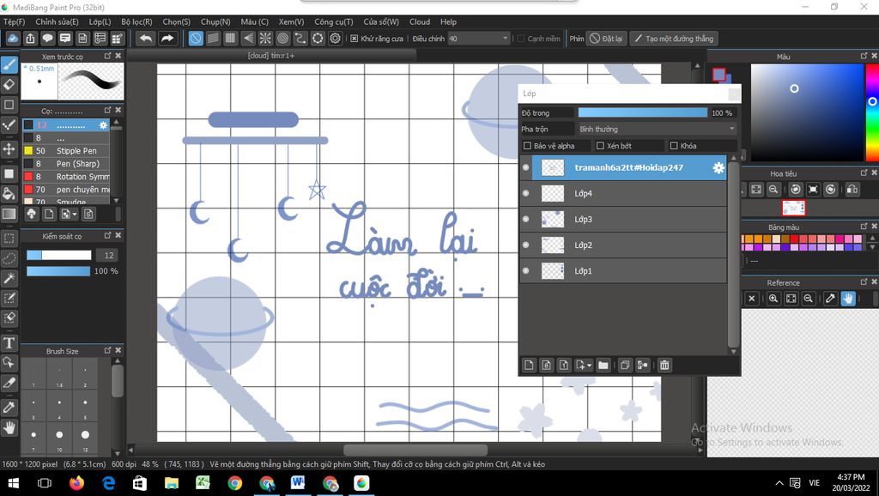Hide the Lớp2 layer
The width and height of the screenshot is (879, 496).
point(526,245)
